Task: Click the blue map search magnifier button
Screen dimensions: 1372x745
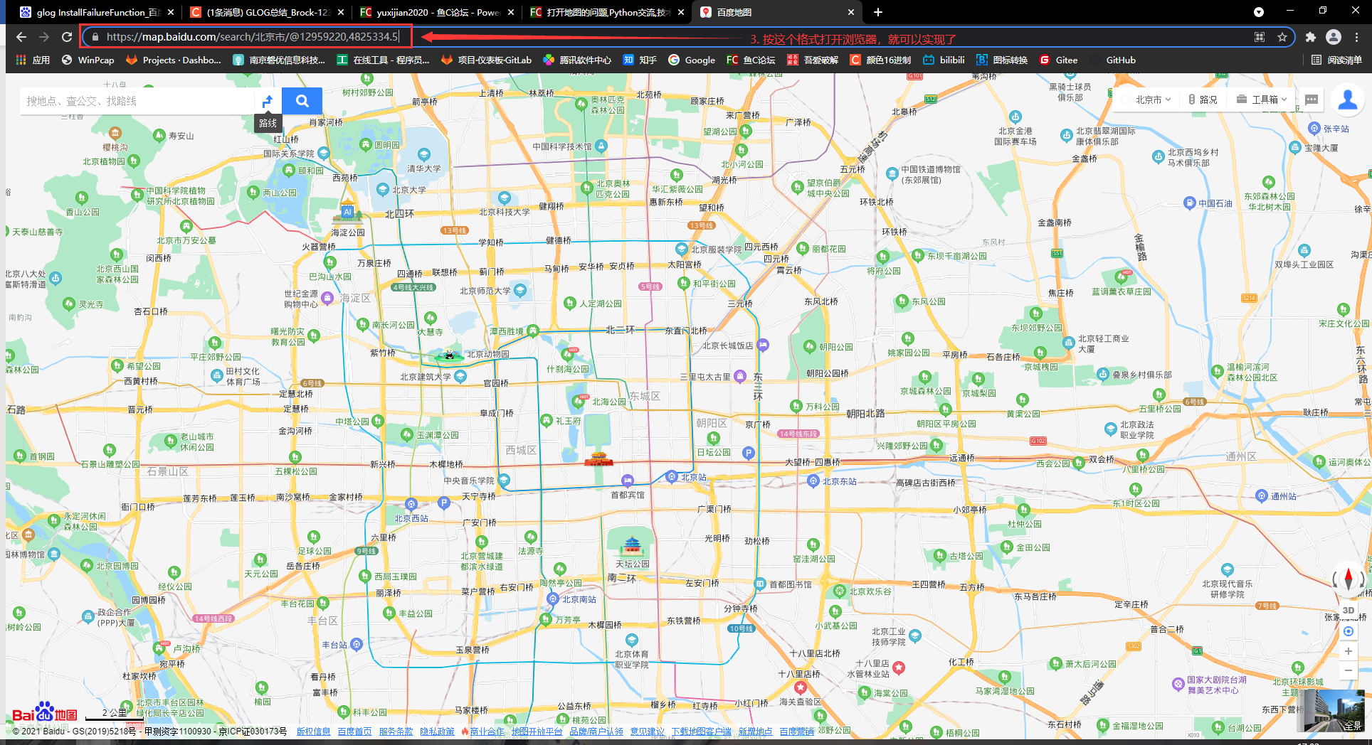Action: click(x=302, y=101)
